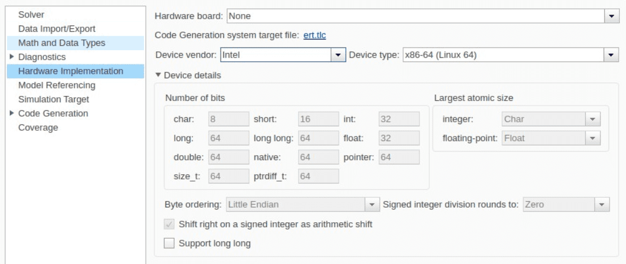Open the Hardware board dropdown

[611, 15]
